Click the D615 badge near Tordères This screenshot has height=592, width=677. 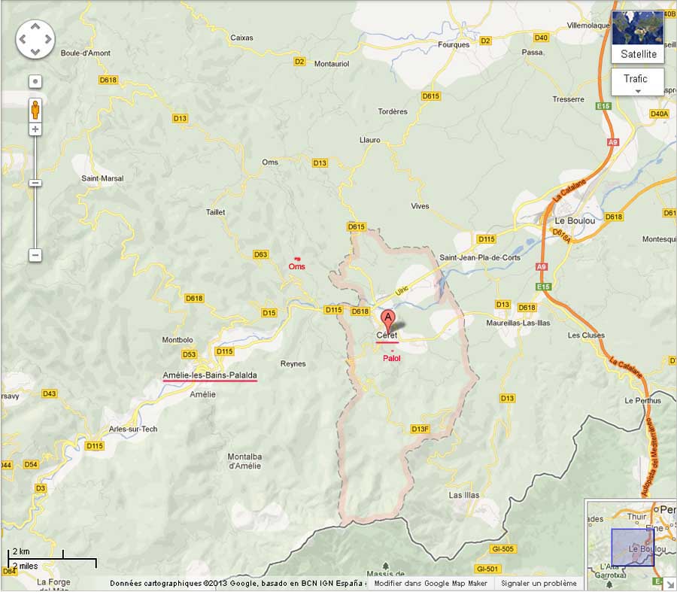pos(431,96)
